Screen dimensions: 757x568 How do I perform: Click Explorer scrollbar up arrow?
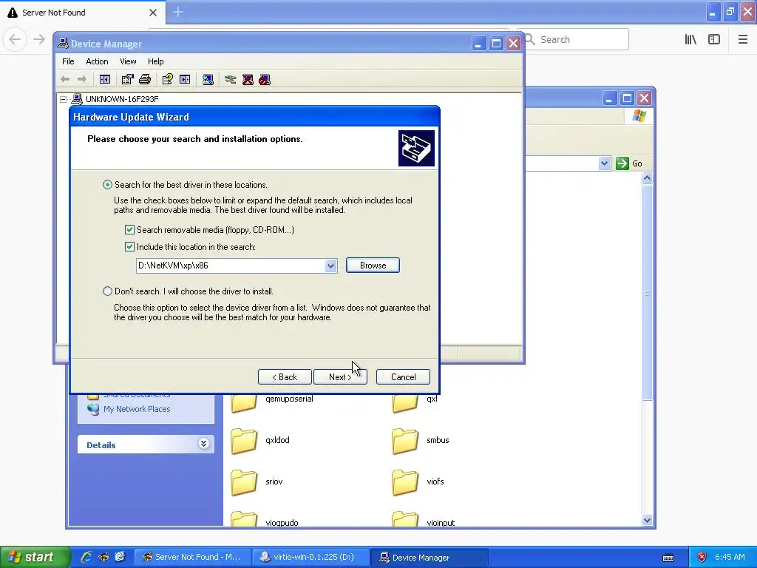point(648,178)
